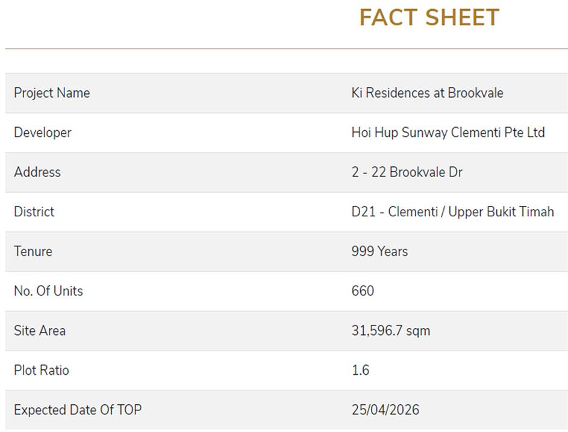Screen dimensions: 568x432
Task: Click the Project Name label
Action: (x=52, y=93)
